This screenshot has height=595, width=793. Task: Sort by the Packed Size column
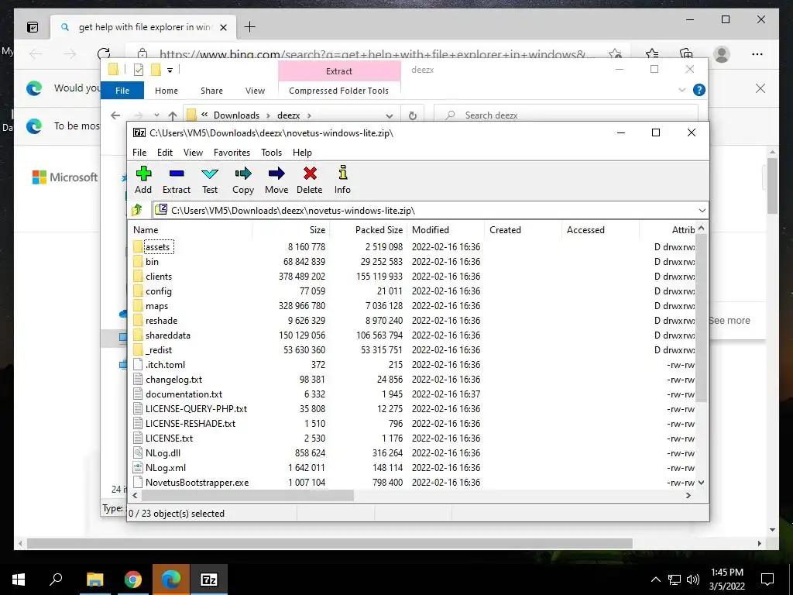368,229
